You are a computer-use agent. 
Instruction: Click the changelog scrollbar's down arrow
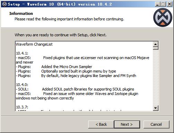[x=156, y=108]
